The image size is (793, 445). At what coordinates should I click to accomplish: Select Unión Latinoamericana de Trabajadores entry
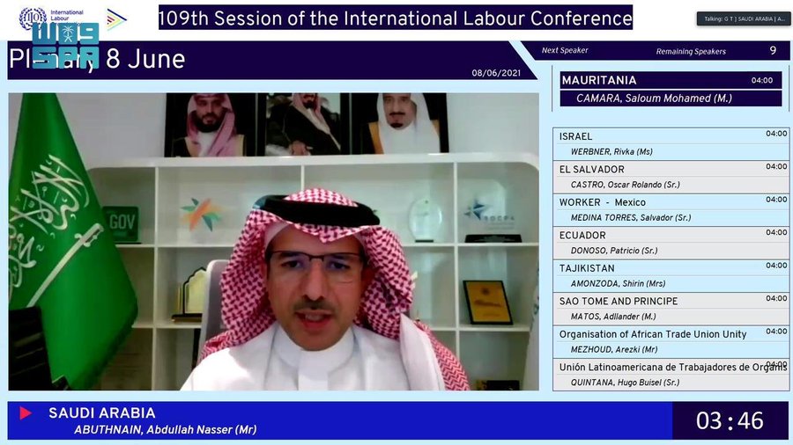(672, 368)
